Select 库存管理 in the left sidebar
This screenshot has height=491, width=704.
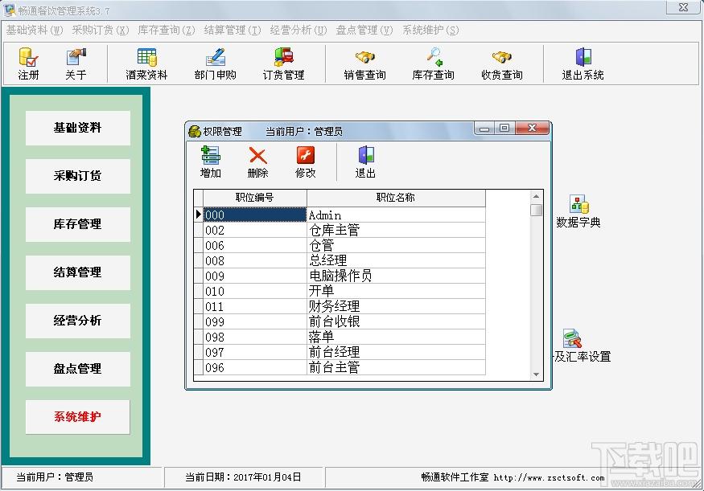[x=78, y=224]
